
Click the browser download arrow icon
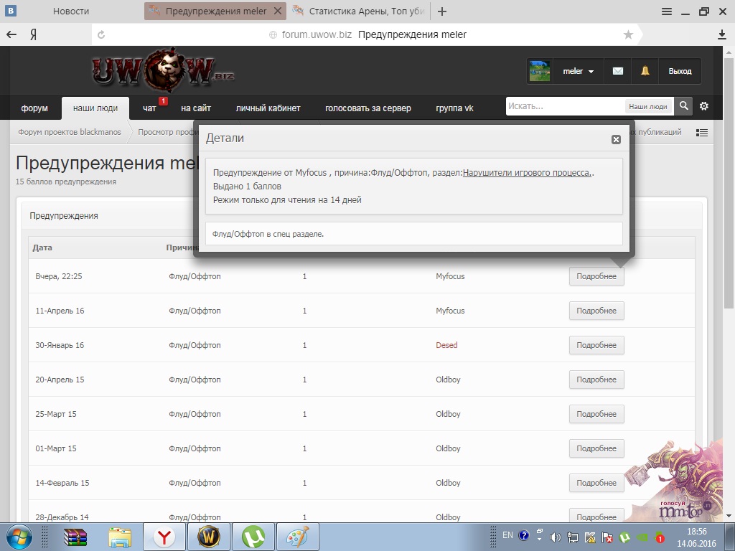[x=722, y=34]
